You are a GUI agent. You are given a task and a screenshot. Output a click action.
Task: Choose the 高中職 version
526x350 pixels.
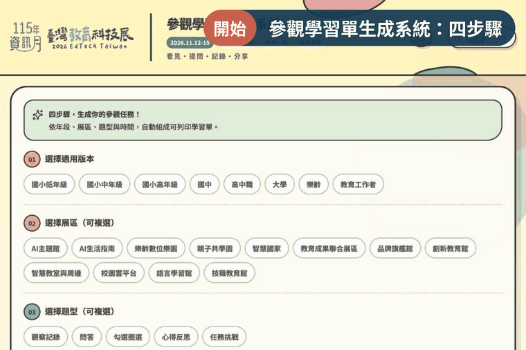[x=242, y=185]
